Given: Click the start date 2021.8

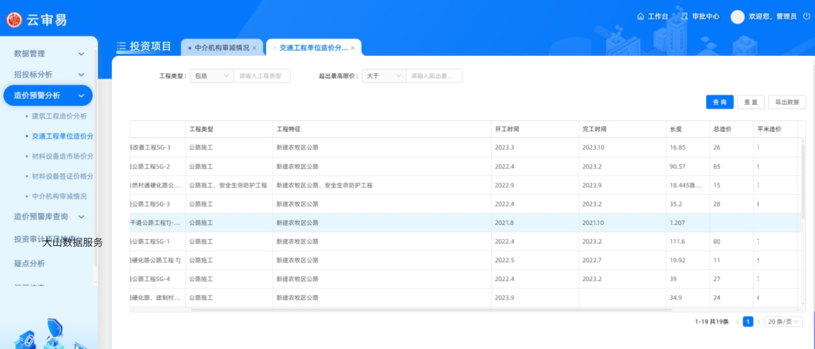Looking at the screenshot, I should (504, 223).
